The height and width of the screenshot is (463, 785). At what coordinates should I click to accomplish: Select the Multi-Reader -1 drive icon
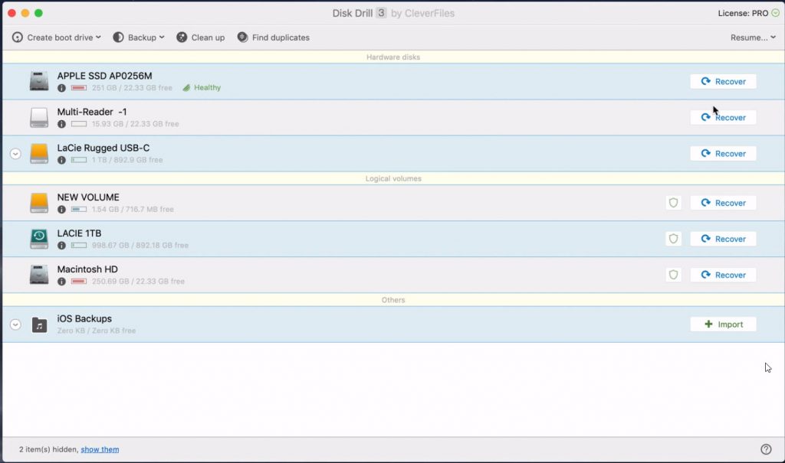pos(39,118)
